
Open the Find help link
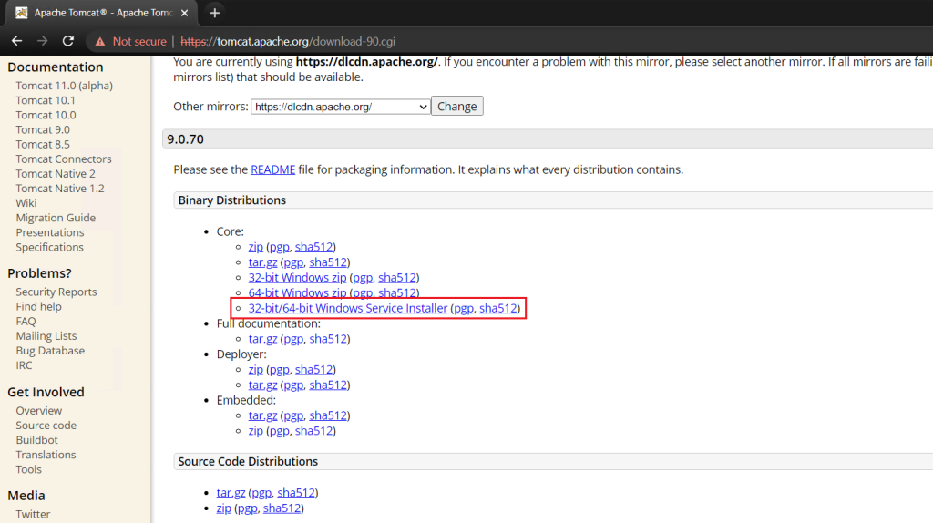click(x=38, y=306)
